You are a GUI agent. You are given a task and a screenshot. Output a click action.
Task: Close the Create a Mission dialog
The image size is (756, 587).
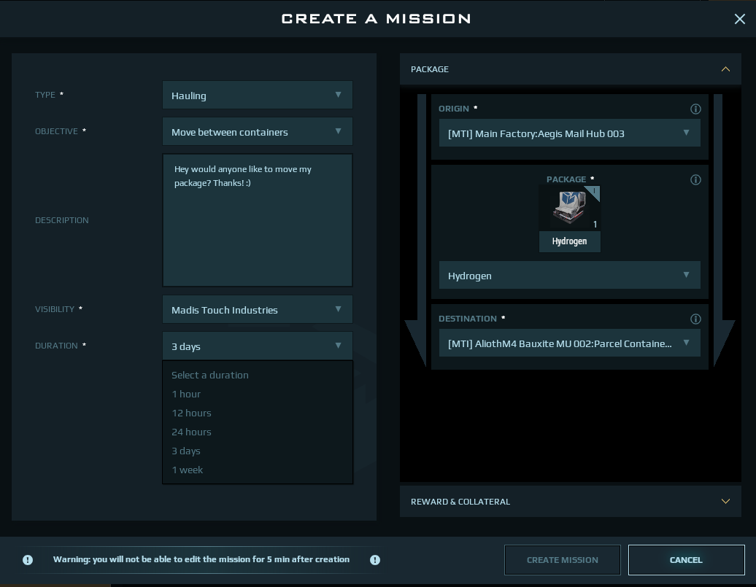(x=739, y=20)
